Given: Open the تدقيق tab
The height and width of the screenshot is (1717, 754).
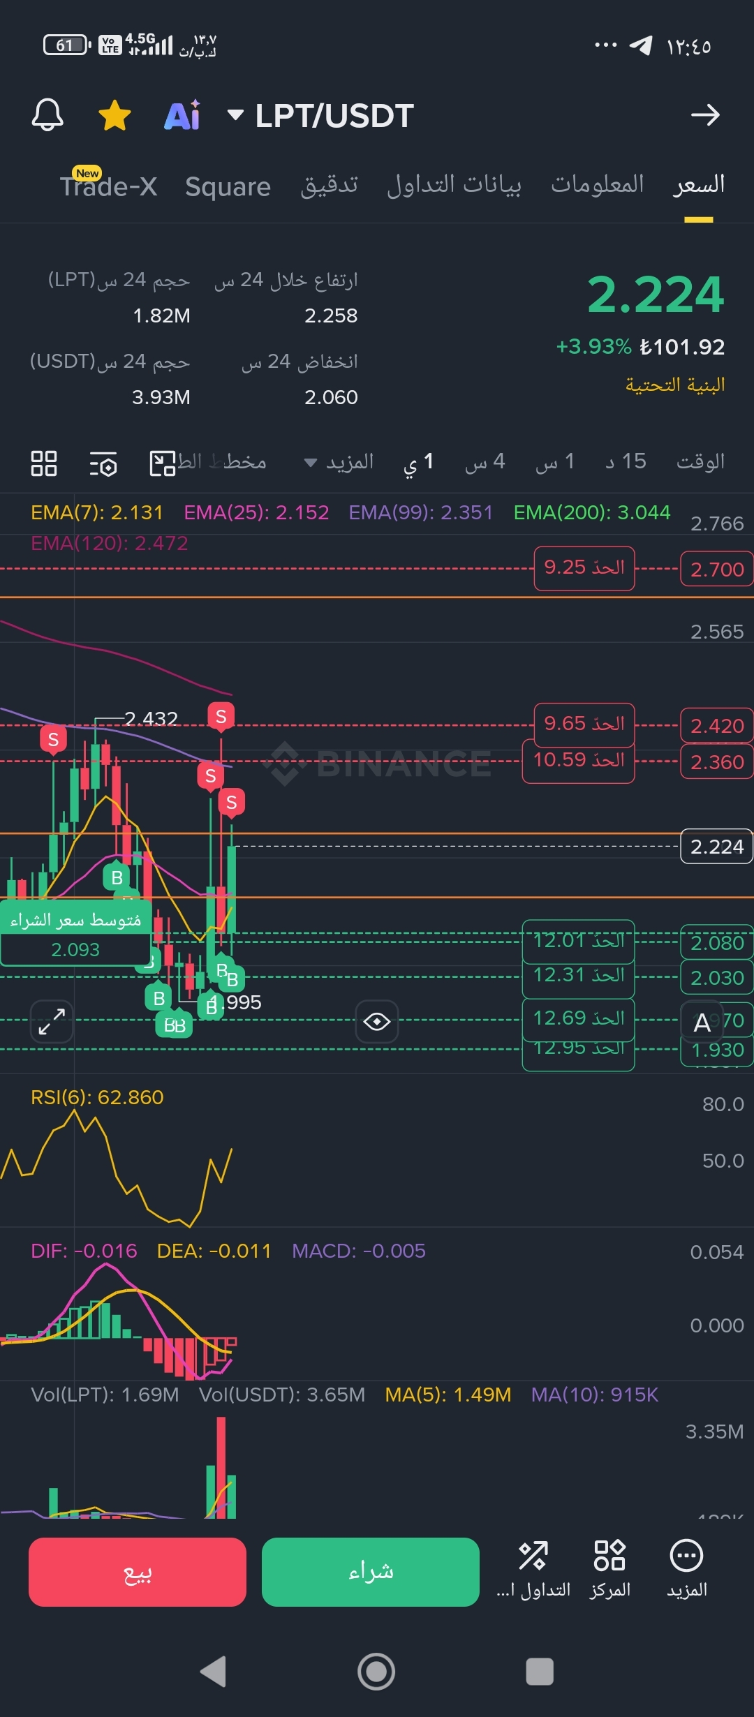Looking at the screenshot, I should tap(330, 184).
